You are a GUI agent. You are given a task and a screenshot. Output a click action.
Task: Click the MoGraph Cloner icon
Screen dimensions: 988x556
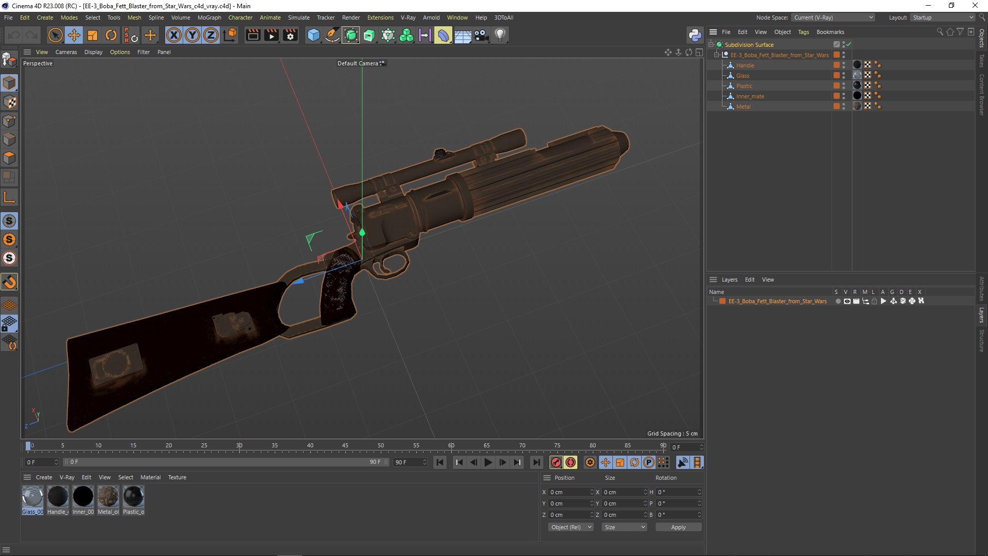pos(407,35)
